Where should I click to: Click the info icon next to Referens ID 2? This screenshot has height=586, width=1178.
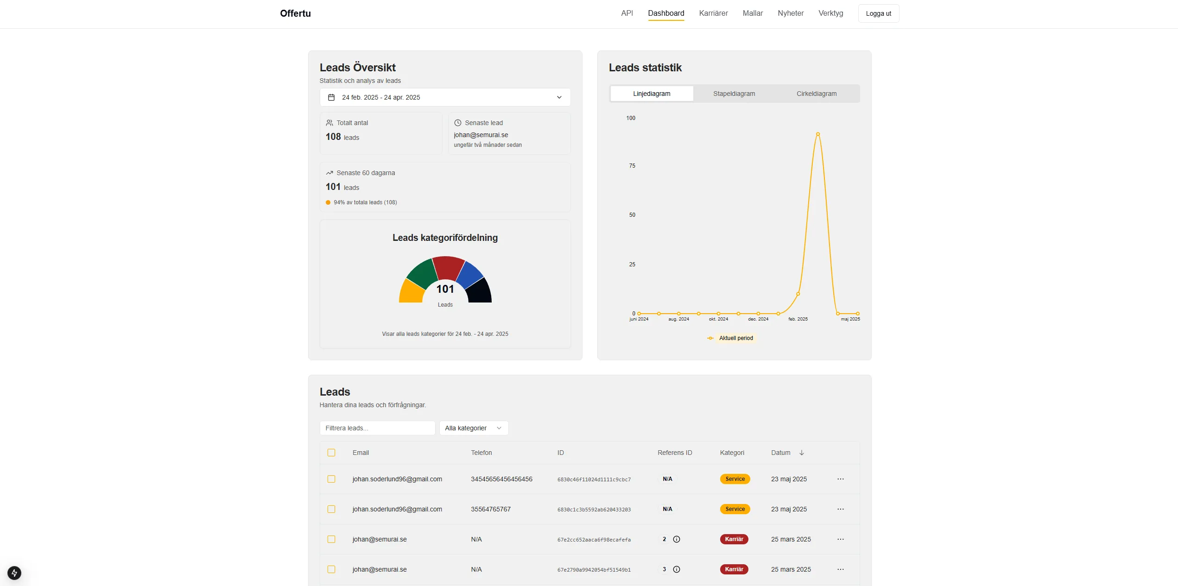pyautogui.click(x=677, y=539)
